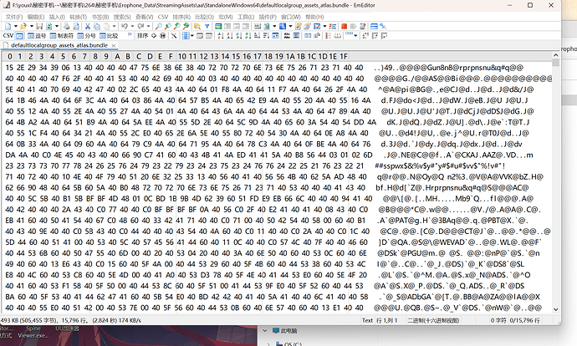Click the Sort Z to A icon
The height and width of the screenshot is (346, 577).
229,36
